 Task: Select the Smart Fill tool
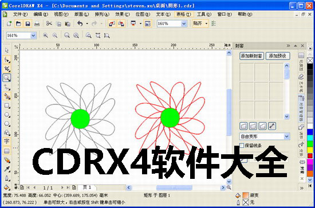[7, 97]
